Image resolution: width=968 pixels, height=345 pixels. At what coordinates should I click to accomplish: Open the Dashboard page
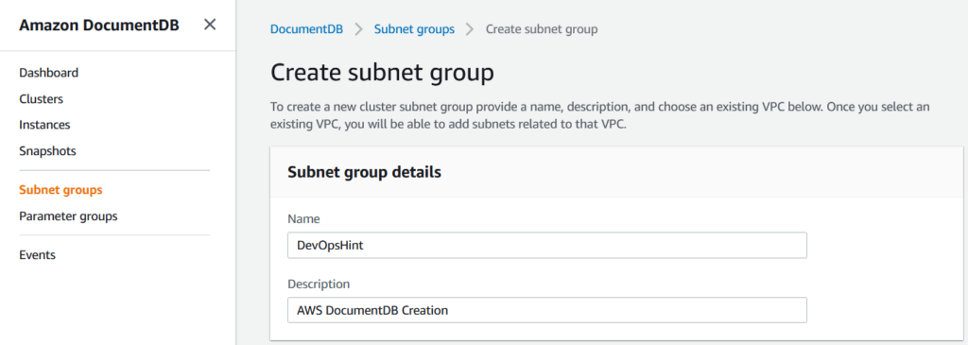pyautogui.click(x=49, y=73)
